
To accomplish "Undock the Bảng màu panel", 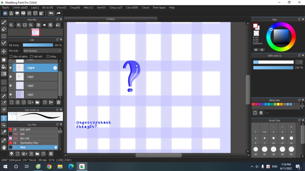I will pyautogui.click(x=299, y=100).
